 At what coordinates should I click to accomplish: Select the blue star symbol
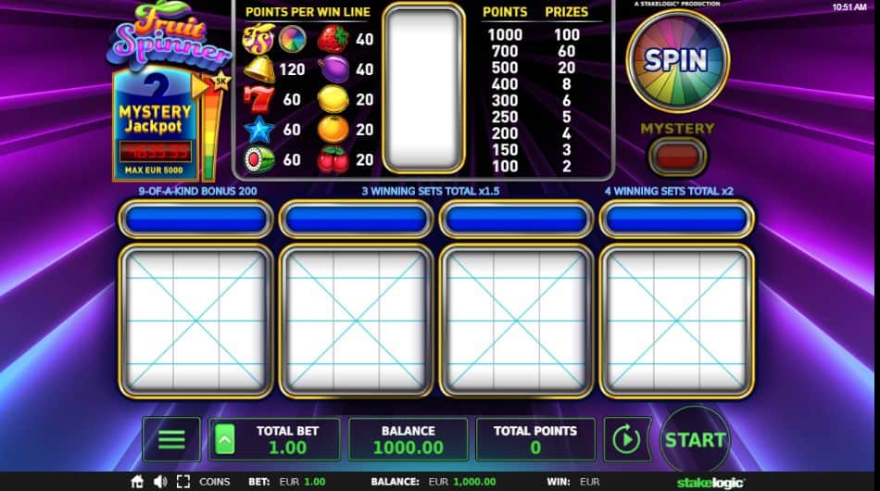click(x=258, y=131)
